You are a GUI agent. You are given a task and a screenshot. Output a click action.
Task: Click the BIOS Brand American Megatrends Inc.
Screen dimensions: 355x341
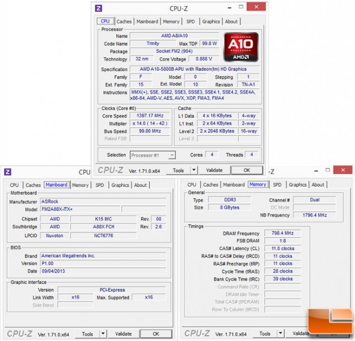(103, 256)
